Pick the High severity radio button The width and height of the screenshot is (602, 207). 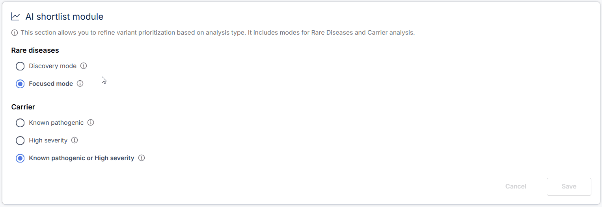tap(20, 140)
